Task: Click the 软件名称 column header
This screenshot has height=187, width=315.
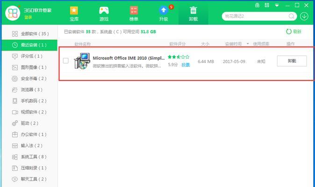Action: coord(83,44)
